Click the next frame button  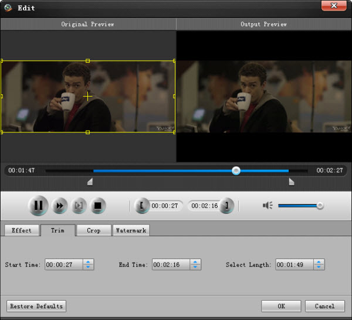(x=79, y=206)
